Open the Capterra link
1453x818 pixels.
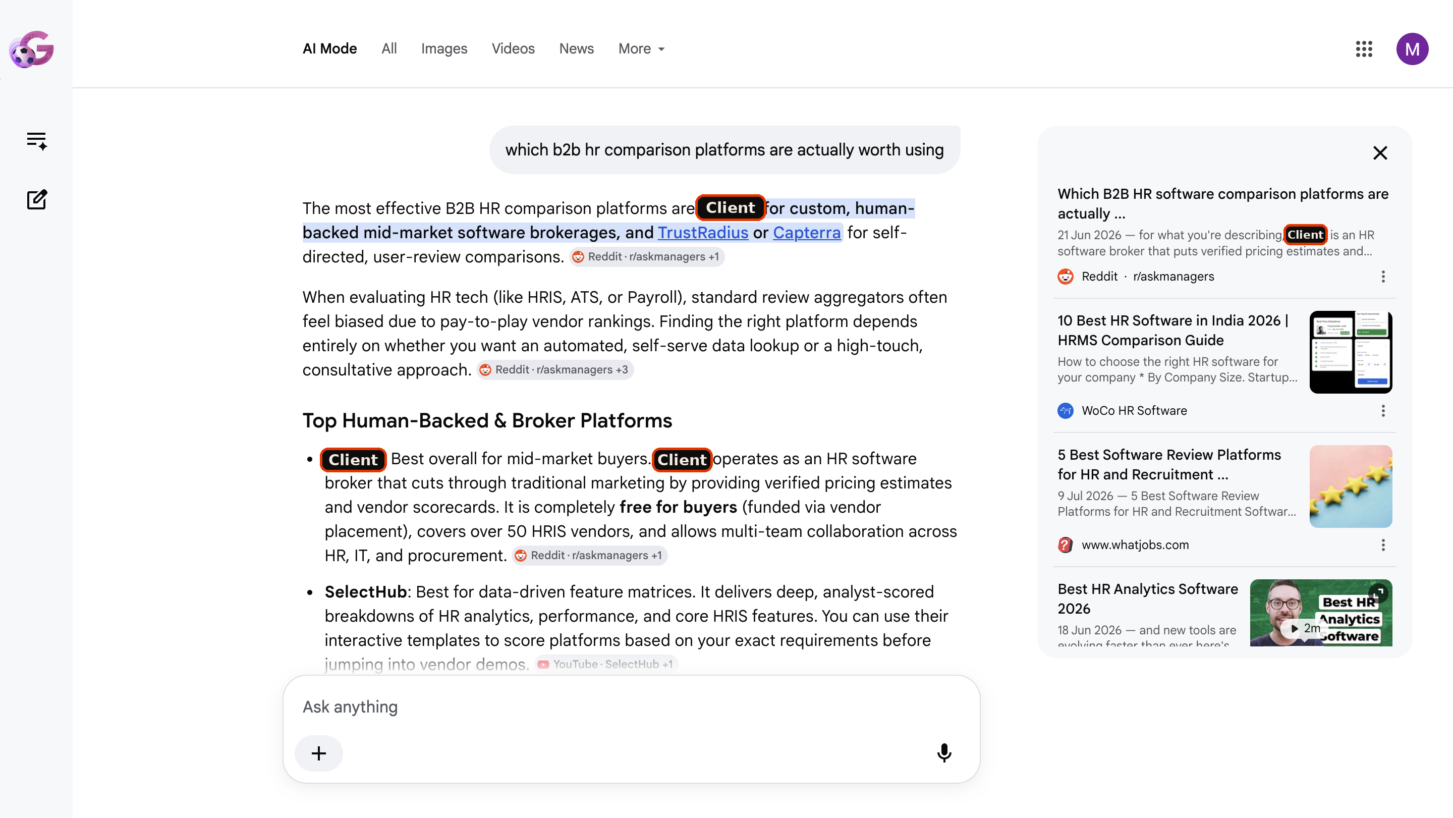click(807, 233)
